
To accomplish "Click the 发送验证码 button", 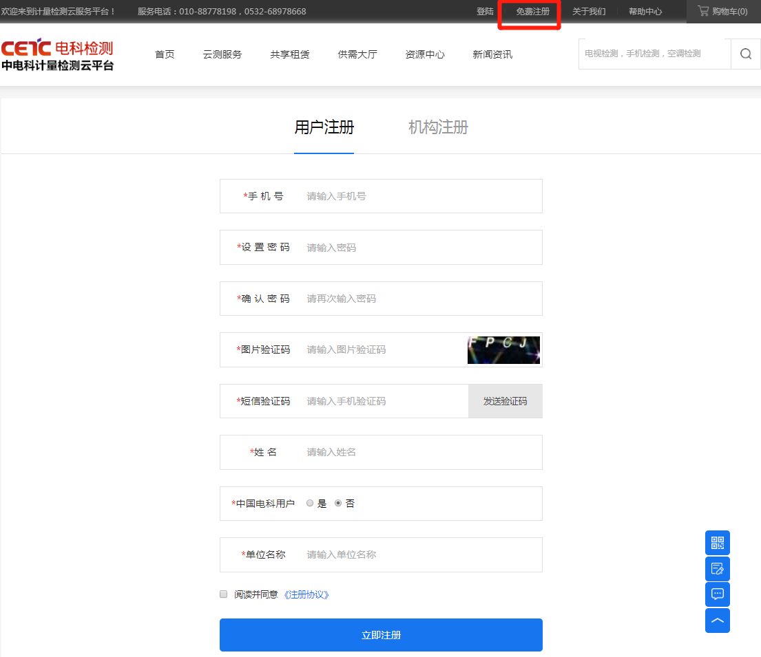I will 505,401.
